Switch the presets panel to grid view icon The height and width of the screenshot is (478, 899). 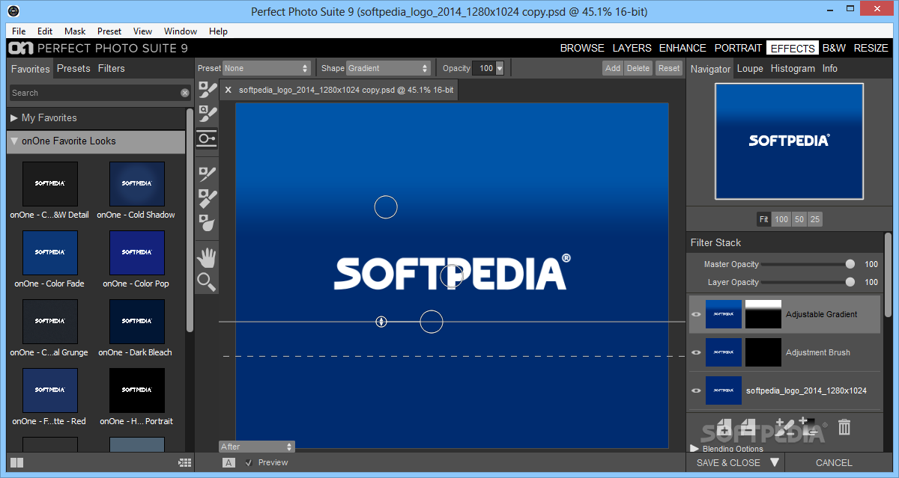184,463
